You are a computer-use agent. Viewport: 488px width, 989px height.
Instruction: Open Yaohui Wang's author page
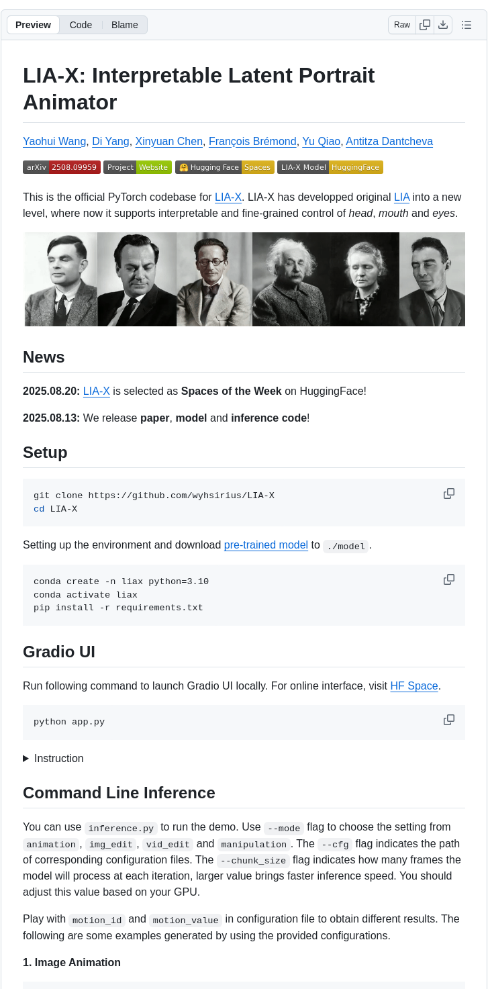click(54, 142)
